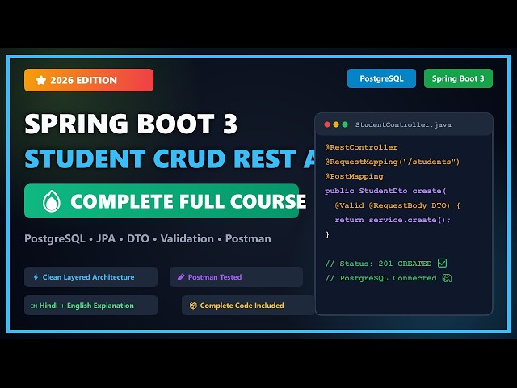Click the @Valid @RequestBody DTO) line
517x388 pixels.
[x=397, y=205]
